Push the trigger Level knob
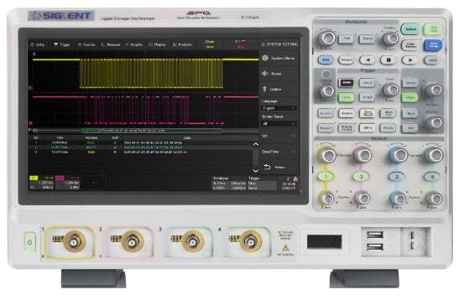Image resolution: width=464 pixels, height=305 pixels. 391,90
